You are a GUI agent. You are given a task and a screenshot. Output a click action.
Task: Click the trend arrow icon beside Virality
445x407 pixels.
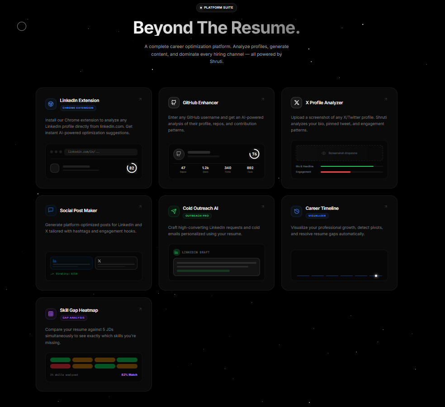52,274
